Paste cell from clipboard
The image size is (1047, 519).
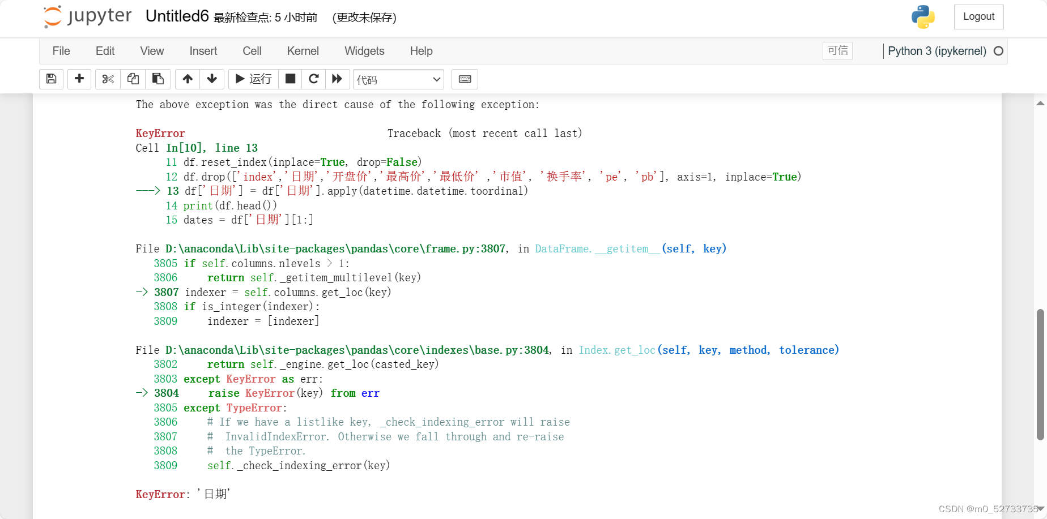pos(158,79)
